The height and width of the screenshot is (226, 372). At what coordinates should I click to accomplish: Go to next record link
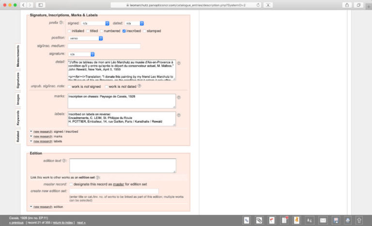tap(81, 223)
